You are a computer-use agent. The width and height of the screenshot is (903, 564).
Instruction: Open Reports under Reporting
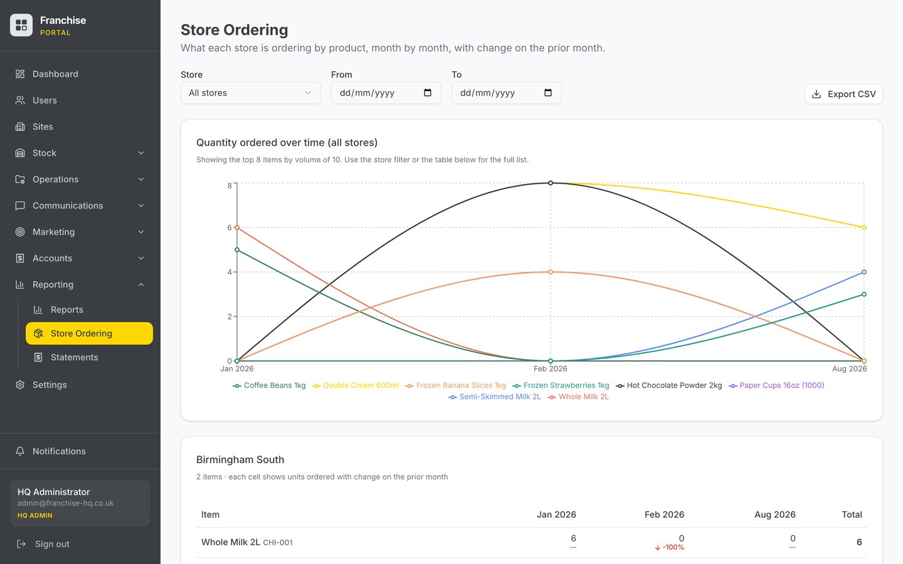89,310
